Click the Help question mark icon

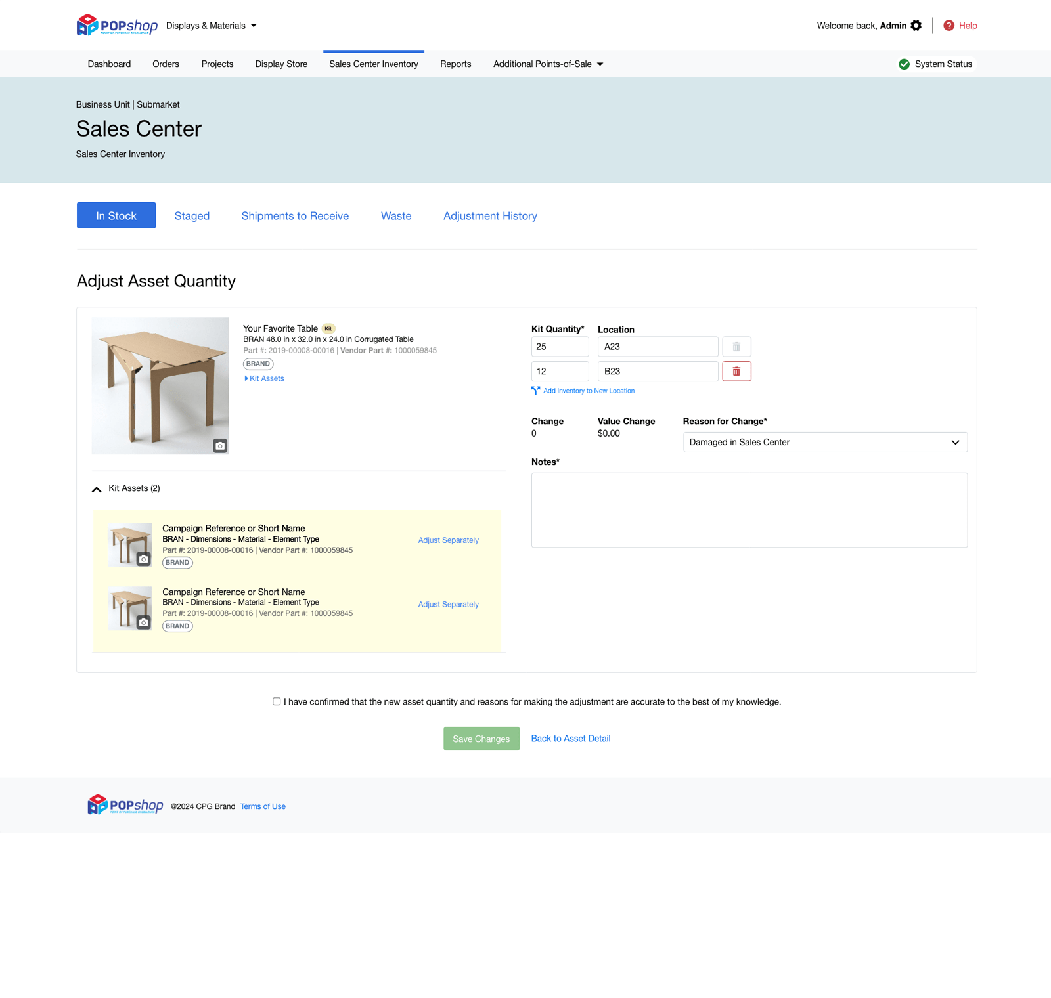[x=949, y=26]
